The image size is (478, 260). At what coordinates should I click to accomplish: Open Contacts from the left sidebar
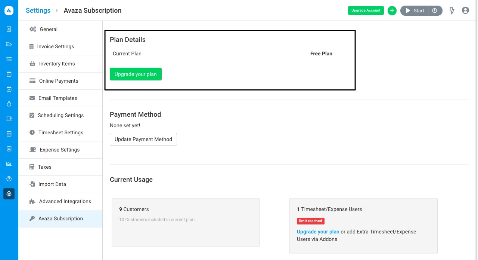9,29
